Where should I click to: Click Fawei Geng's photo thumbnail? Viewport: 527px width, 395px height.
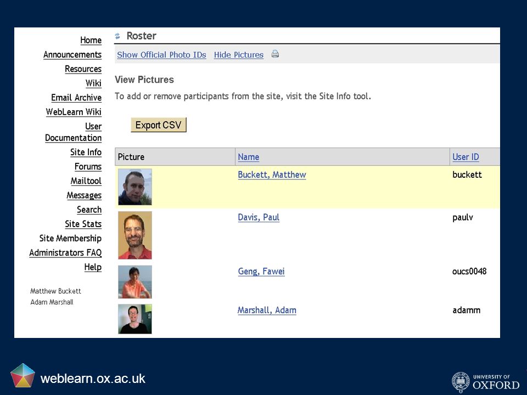[x=135, y=282]
